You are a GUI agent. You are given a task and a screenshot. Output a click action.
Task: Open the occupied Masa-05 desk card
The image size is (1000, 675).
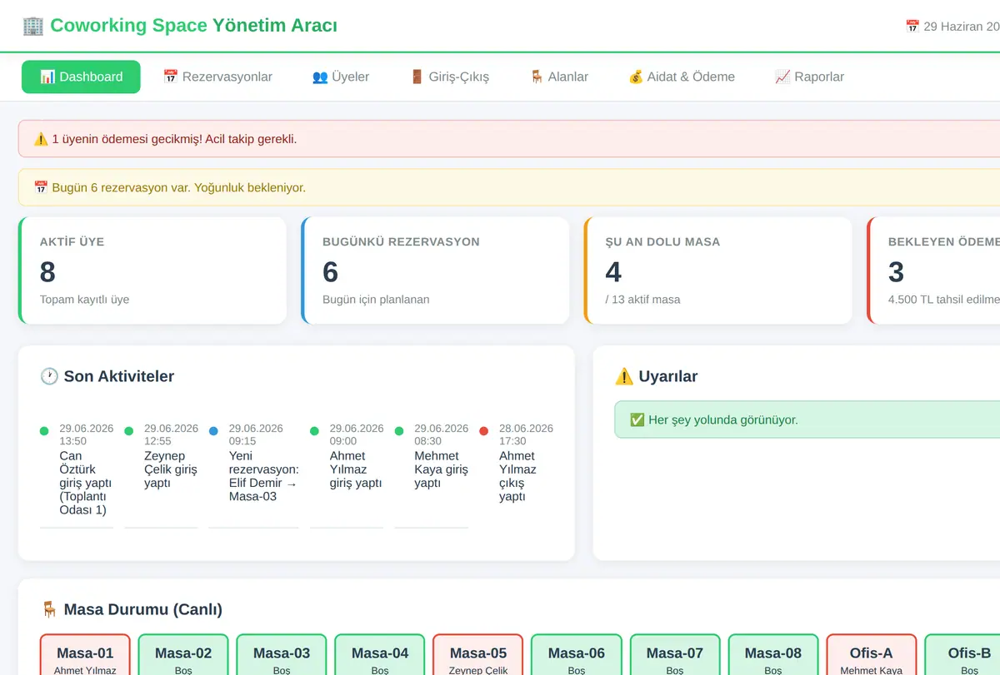478,655
